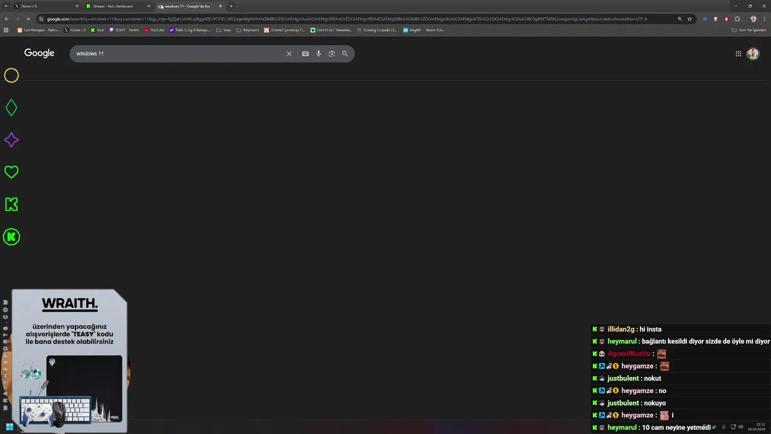Open Google Lens image search

tap(332, 54)
